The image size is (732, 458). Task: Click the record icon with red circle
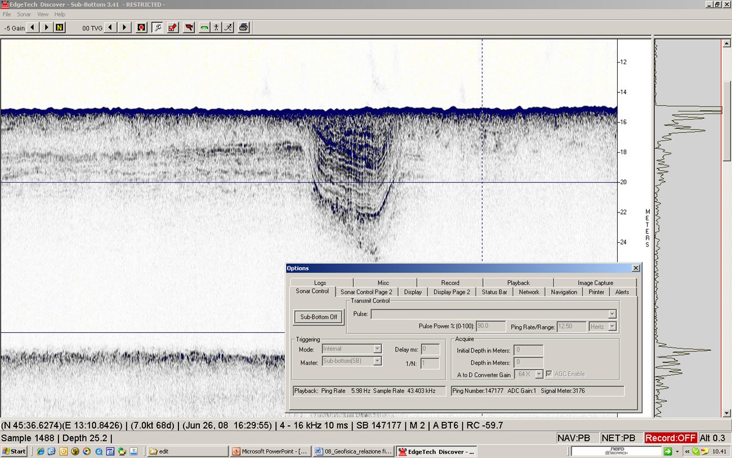141,28
